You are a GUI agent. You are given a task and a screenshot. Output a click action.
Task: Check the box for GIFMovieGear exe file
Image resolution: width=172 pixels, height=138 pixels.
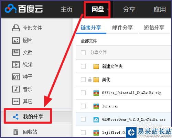click(x=83, y=119)
